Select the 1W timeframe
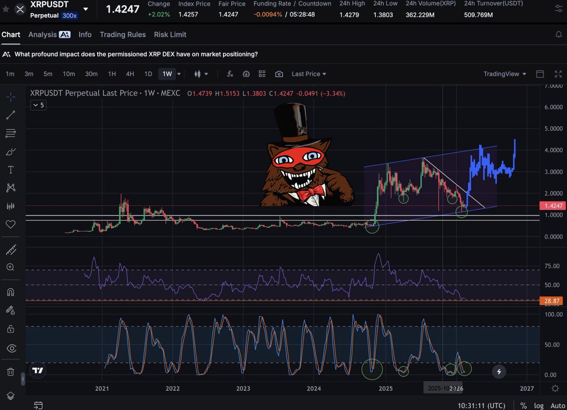The height and width of the screenshot is (410, 567). 167,74
